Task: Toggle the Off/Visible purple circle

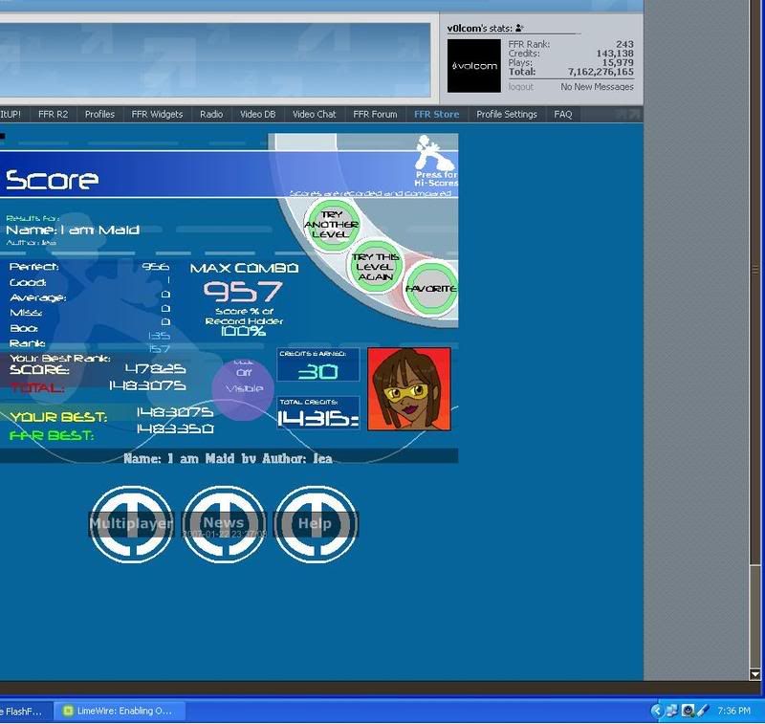Action: tap(243, 388)
